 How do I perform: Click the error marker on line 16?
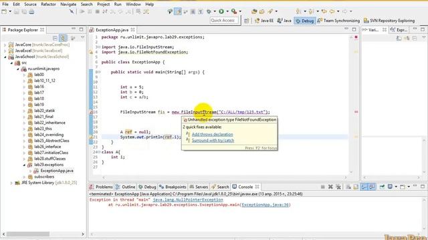tap(91, 112)
